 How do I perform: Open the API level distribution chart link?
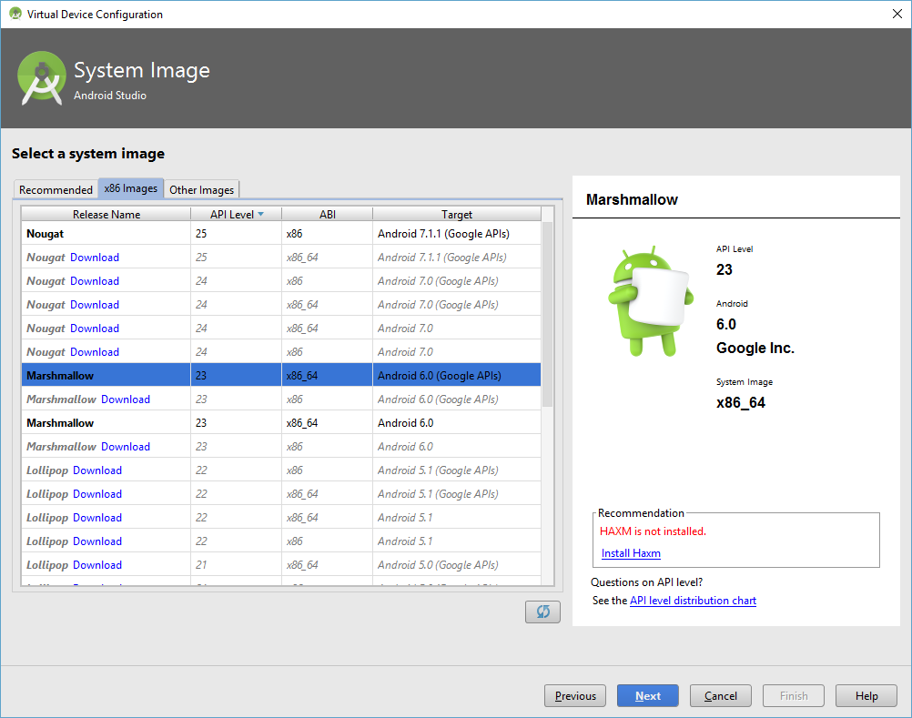(693, 601)
